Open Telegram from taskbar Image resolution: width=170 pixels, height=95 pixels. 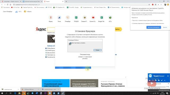(x=32, y=93)
